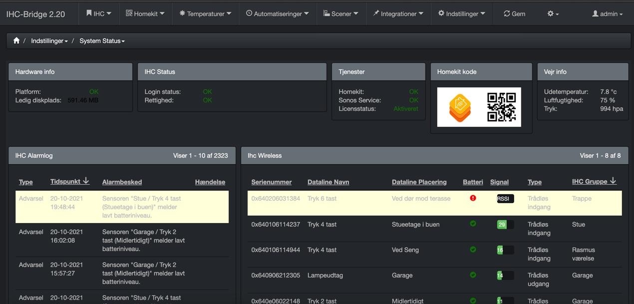Open the IHC navigation menu

point(99,14)
